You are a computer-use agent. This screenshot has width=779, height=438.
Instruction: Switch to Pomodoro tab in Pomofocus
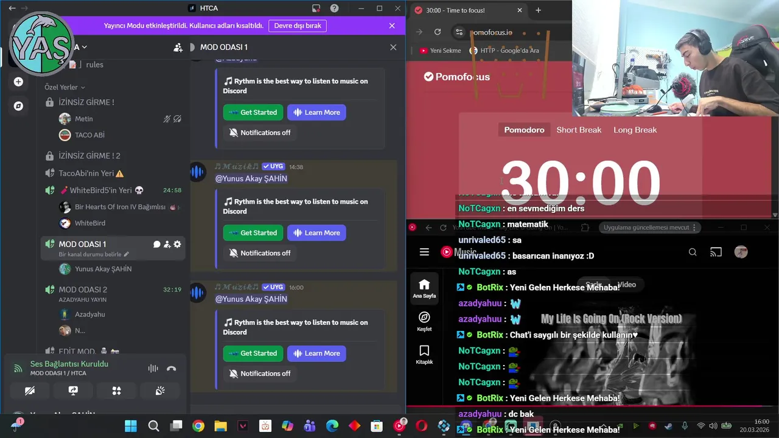click(x=524, y=130)
